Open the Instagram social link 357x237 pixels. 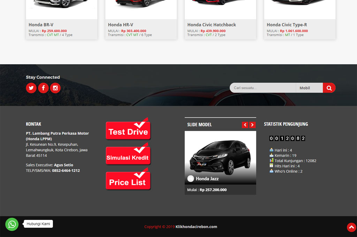pos(55,88)
